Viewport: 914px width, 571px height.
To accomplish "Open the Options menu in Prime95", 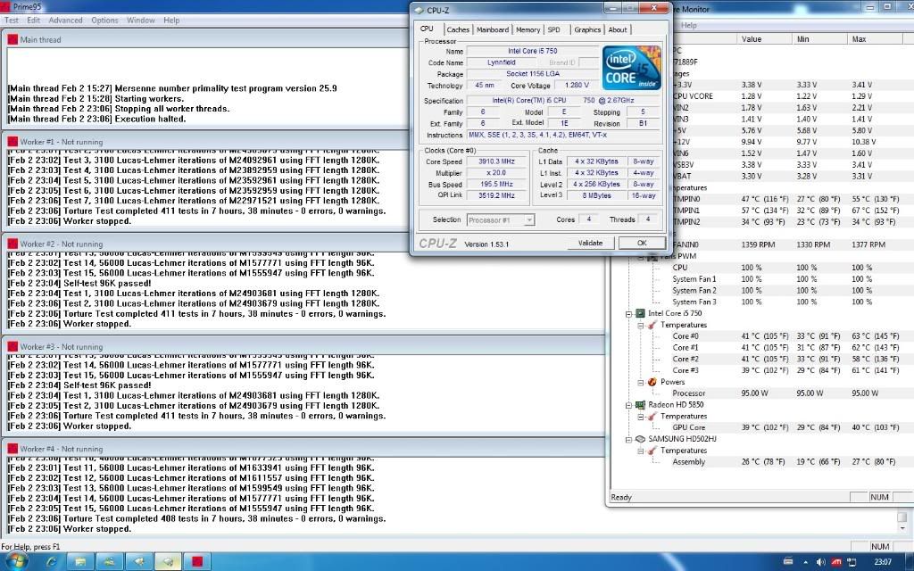I will point(105,20).
